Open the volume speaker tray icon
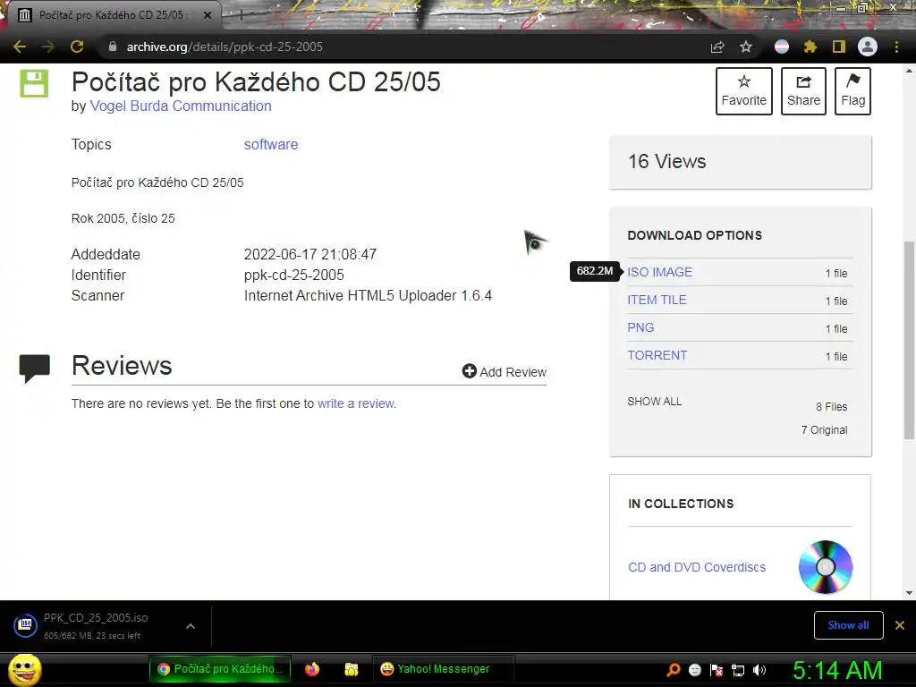Image resolution: width=916 pixels, height=687 pixels. pyautogui.click(x=759, y=670)
